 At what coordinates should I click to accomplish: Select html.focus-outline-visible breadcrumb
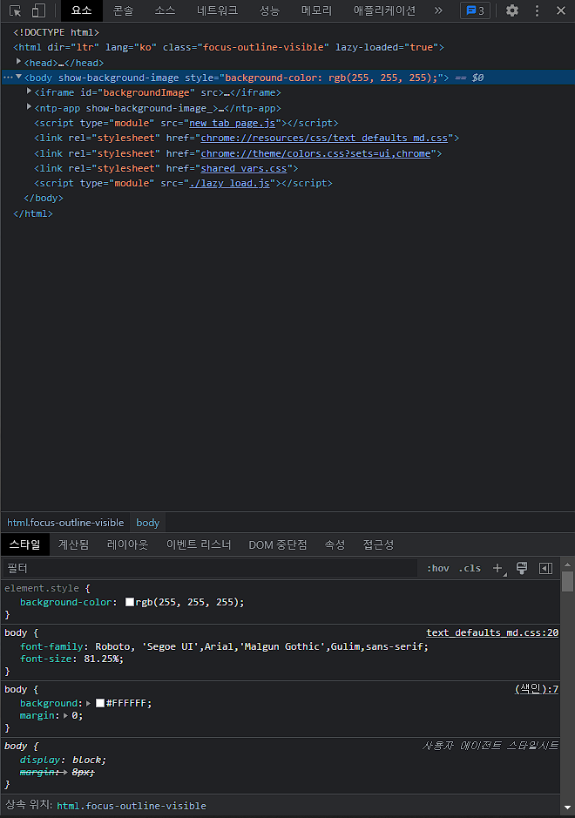click(65, 523)
